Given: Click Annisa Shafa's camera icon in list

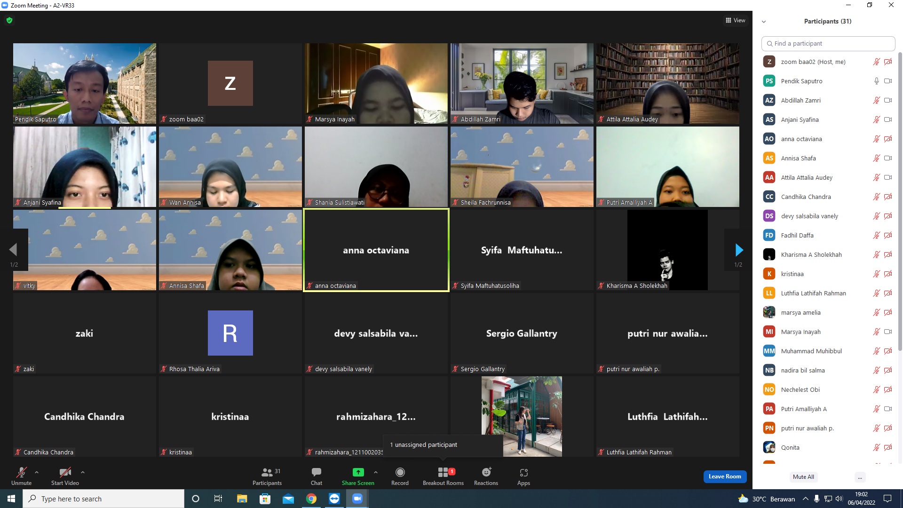Looking at the screenshot, I should tap(888, 158).
